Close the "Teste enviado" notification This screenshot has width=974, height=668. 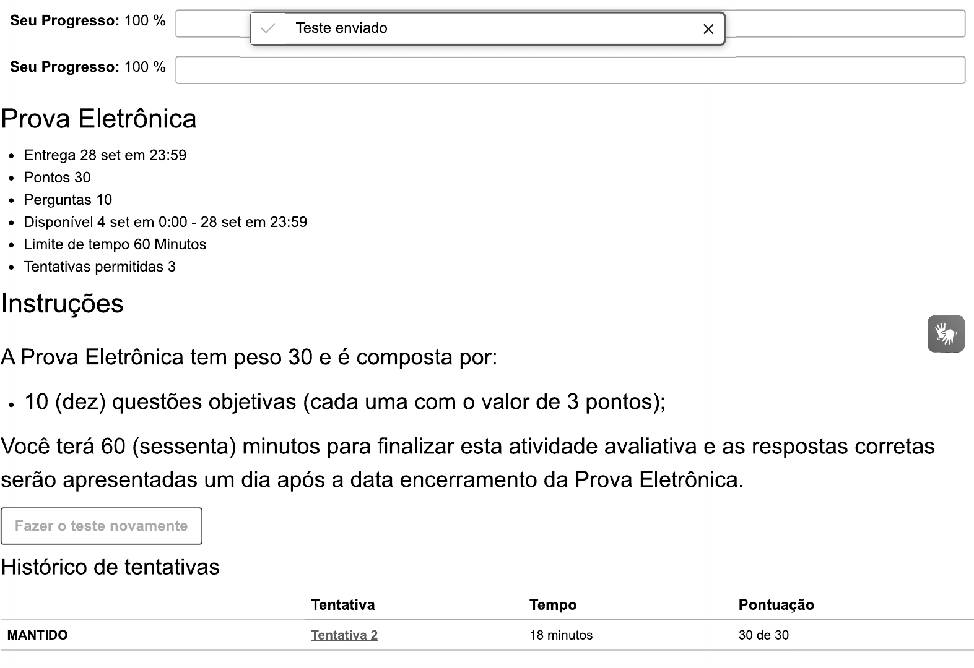(x=708, y=29)
